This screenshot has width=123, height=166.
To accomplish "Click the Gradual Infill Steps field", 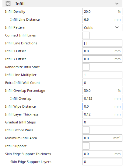I will coord(102,122).
